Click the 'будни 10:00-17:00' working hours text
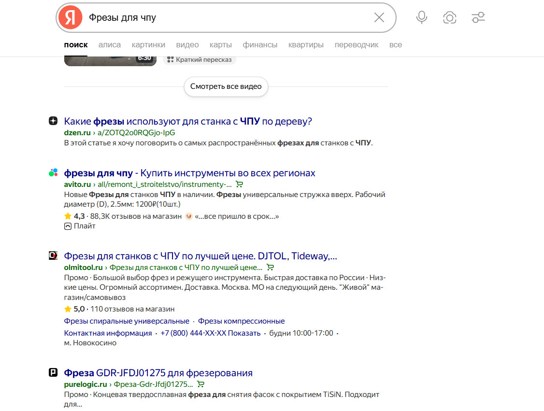 tap(301, 333)
